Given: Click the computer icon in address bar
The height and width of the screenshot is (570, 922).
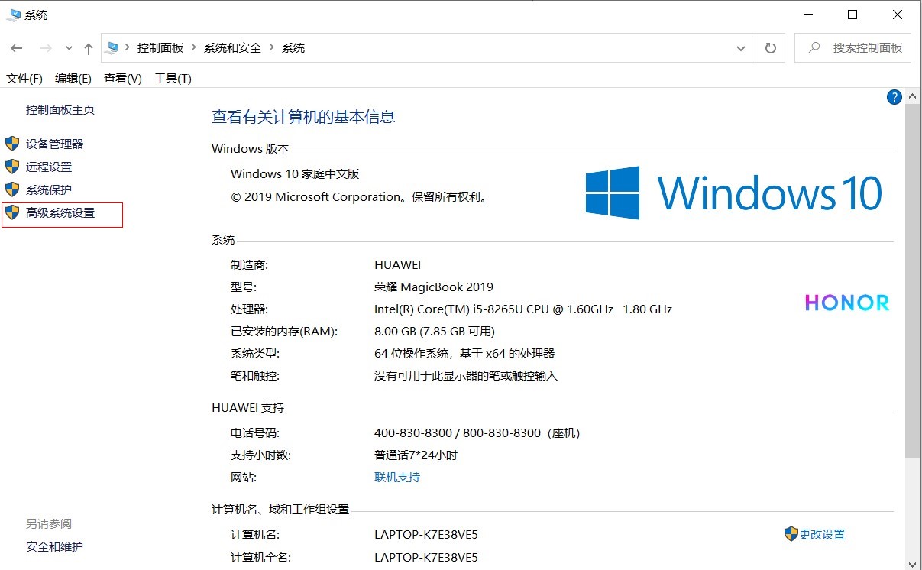Looking at the screenshot, I should [x=113, y=47].
